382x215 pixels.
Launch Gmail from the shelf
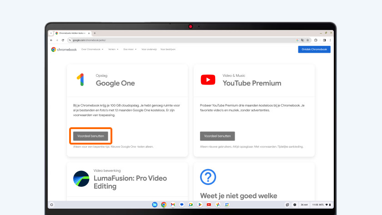[x=173, y=205]
